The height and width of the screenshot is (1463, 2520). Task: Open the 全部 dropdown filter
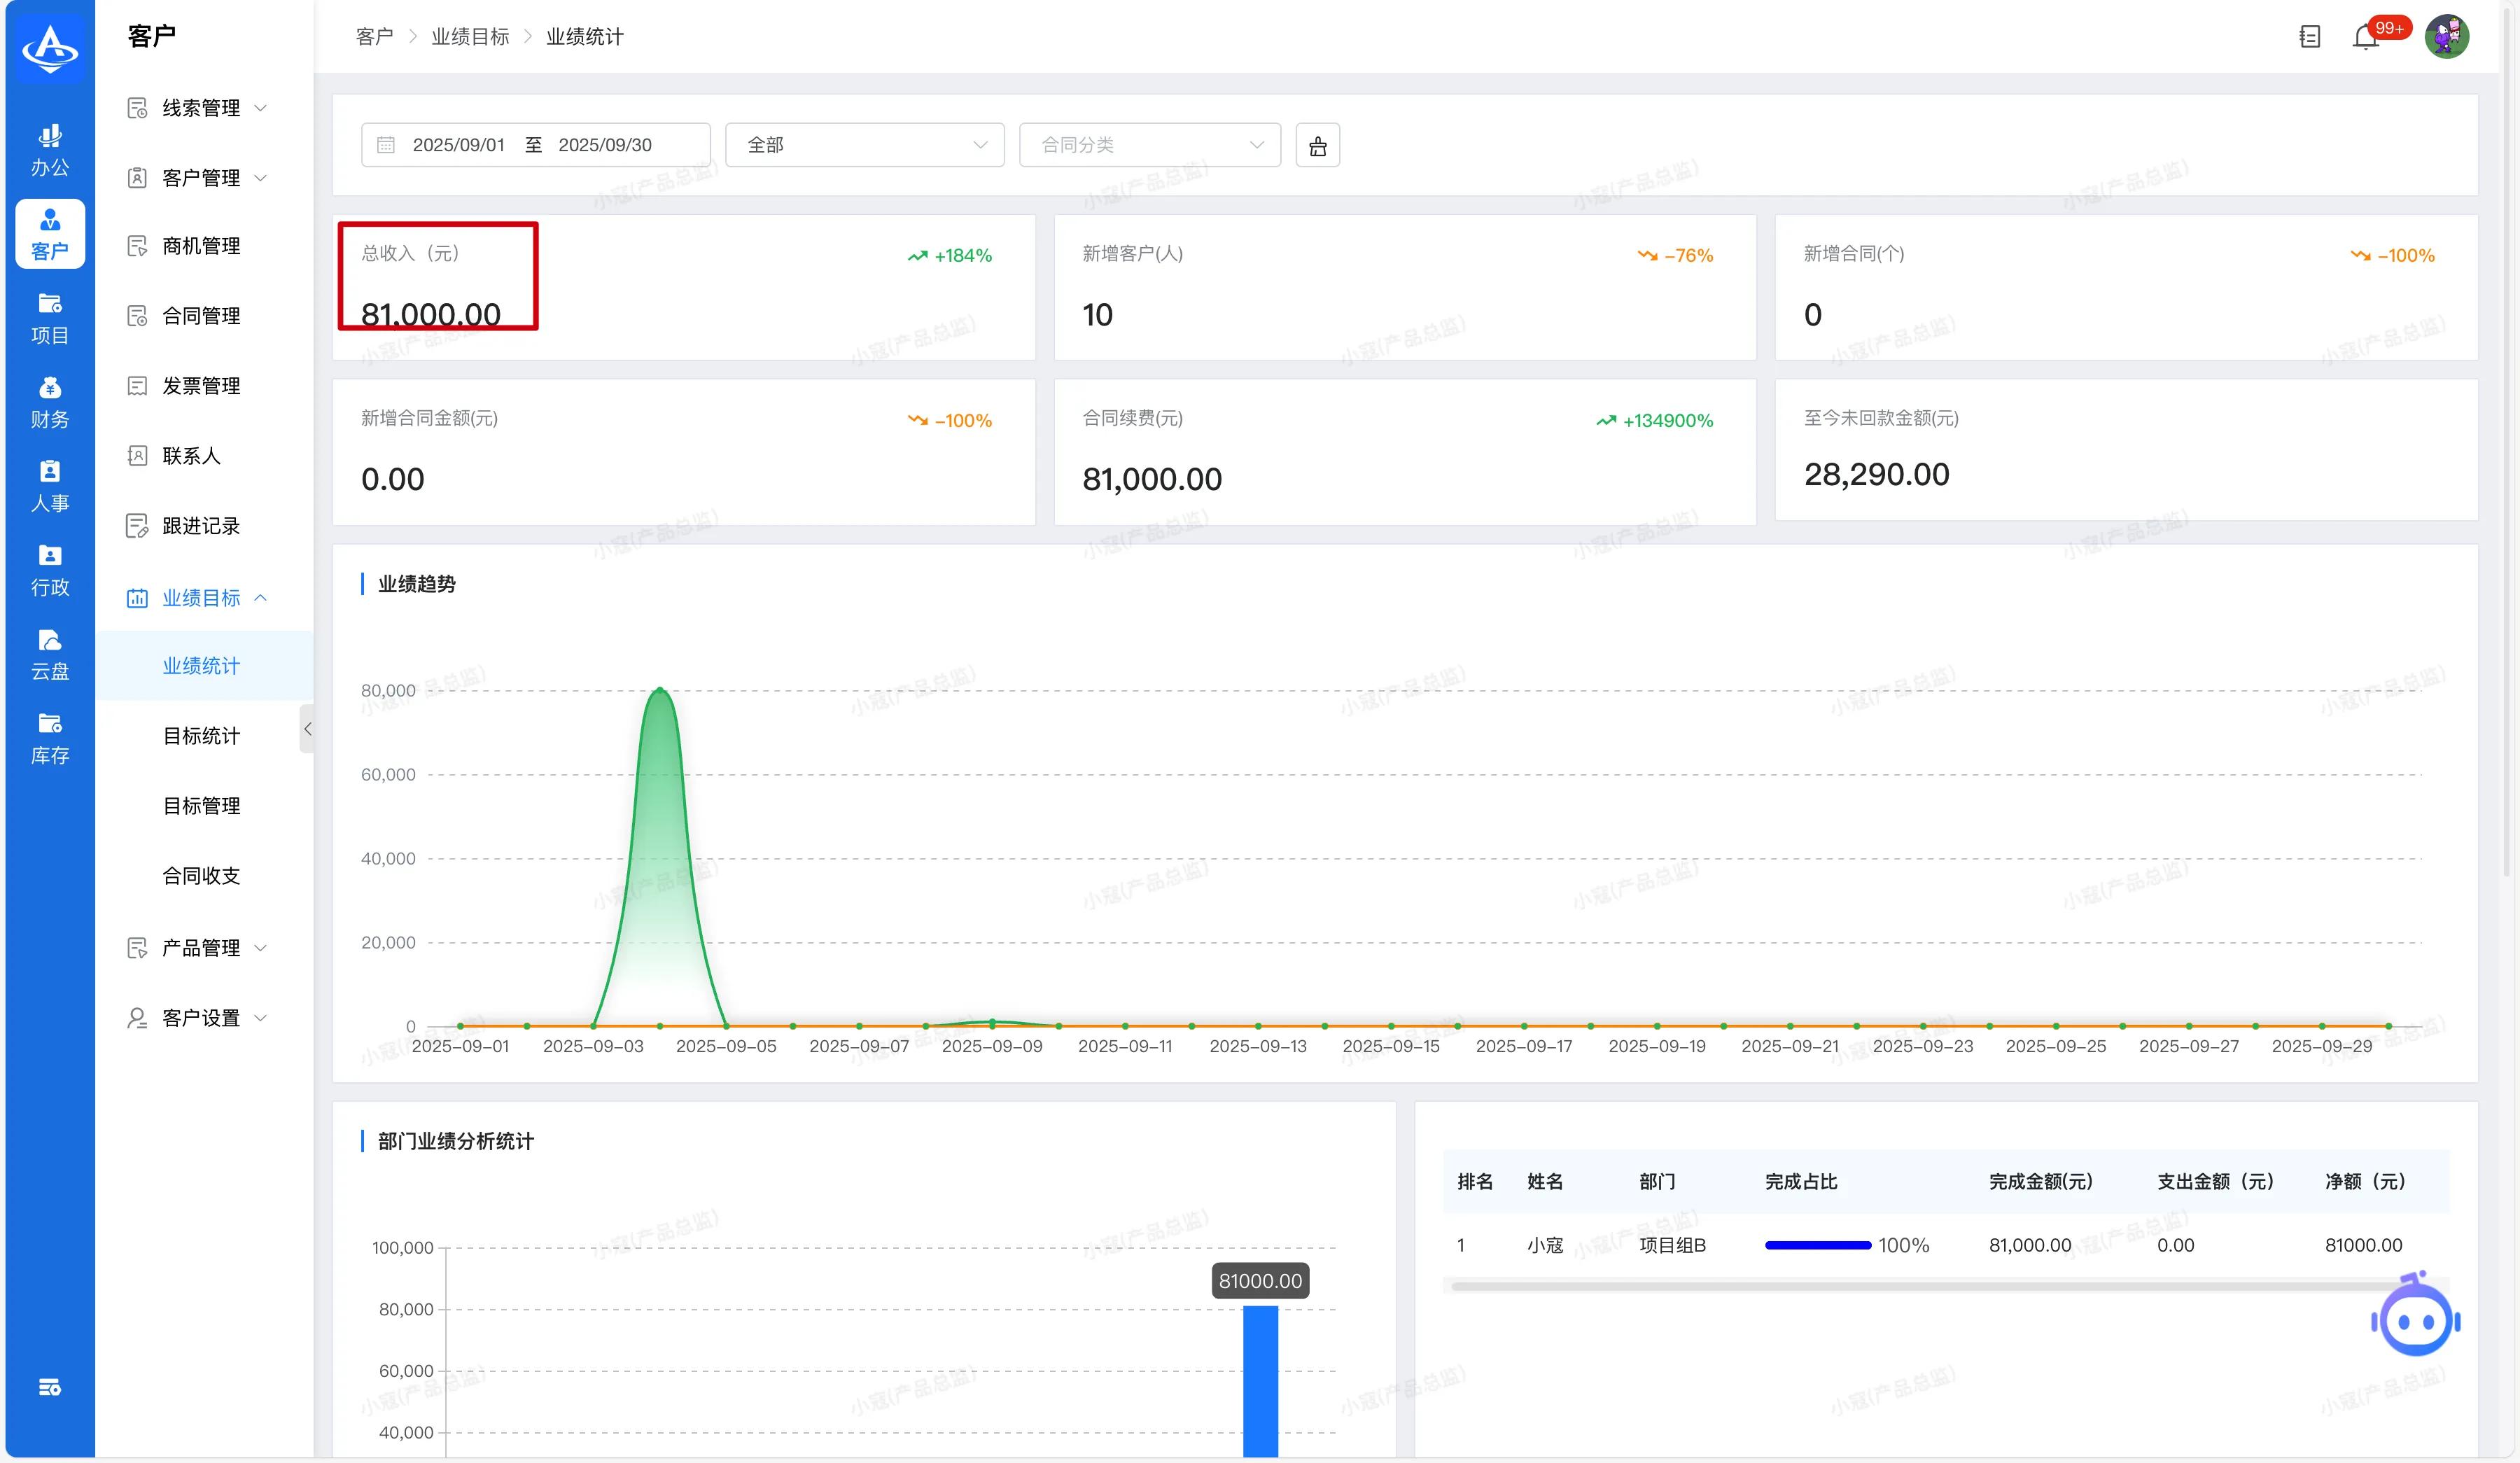[864, 145]
